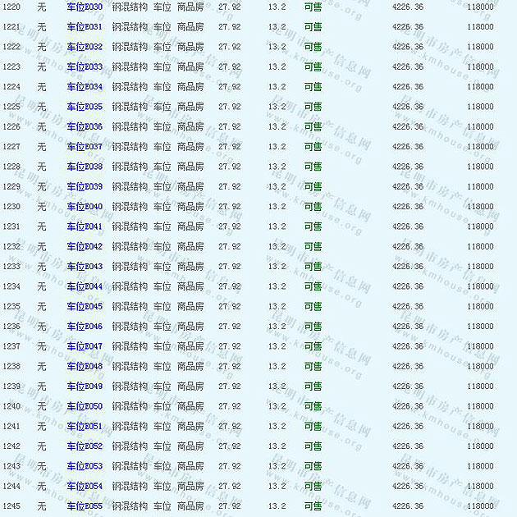Click the 车位E043 link
The height and width of the screenshot is (517, 517).
point(85,267)
